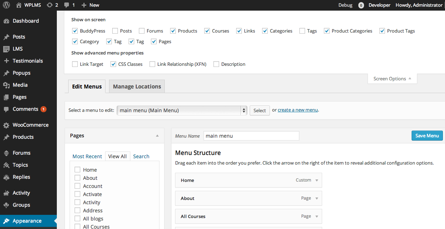This screenshot has height=229, width=445.
Task: Switch to Most Recent pages tab
Action: (87, 156)
